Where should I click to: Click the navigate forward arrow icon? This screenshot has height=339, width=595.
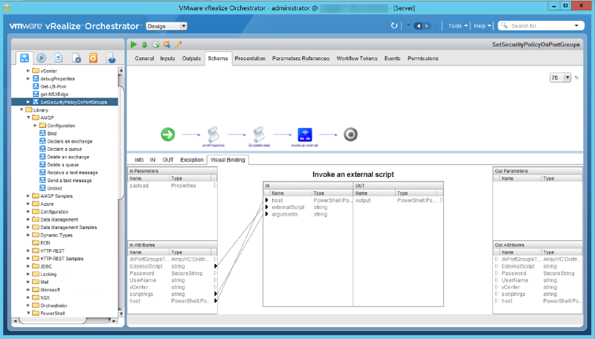[427, 26]
